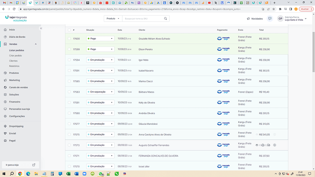
Task: Collapse the sidebar with the arrow toggle
Action: click(41, 29)
